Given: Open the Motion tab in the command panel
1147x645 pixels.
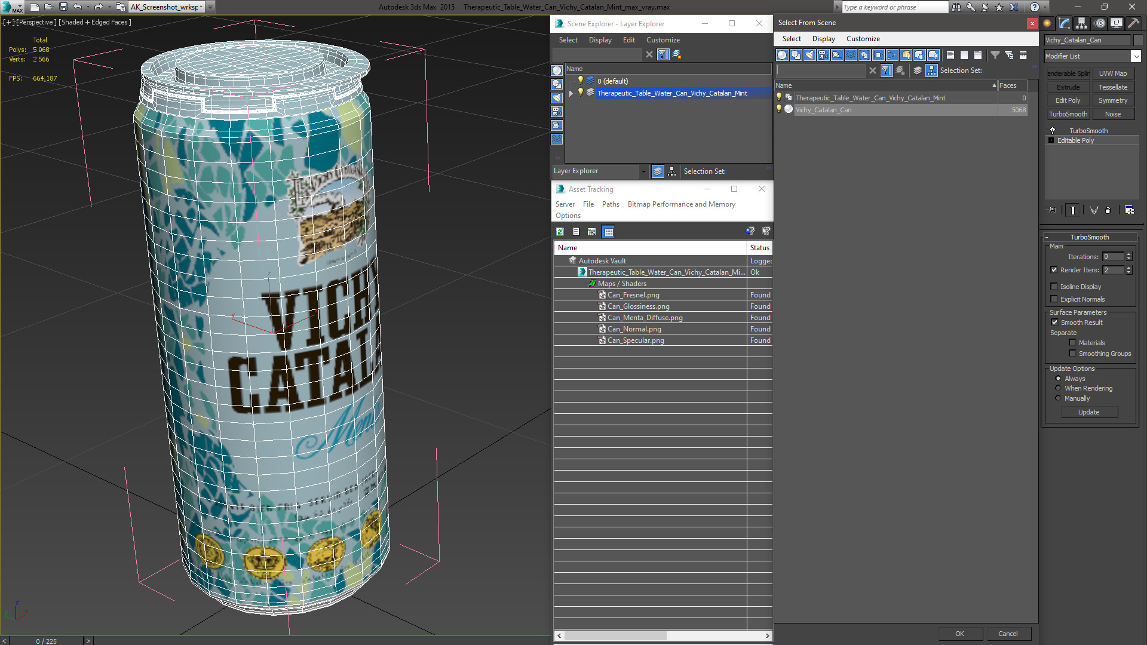Looking at the screenshot, I should [x=1099, y=23].
